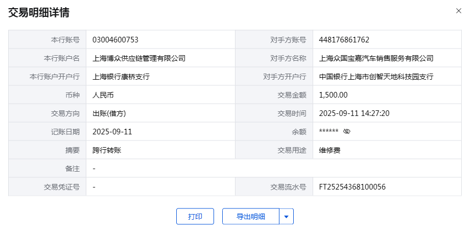Select the account number 03004600753

pyautogui.click(x=115, y=39)
